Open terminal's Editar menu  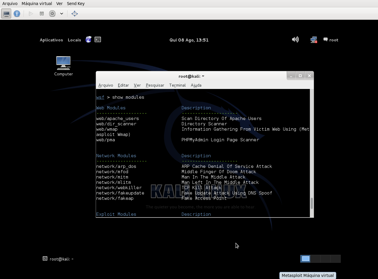click(x=123, y=85)
